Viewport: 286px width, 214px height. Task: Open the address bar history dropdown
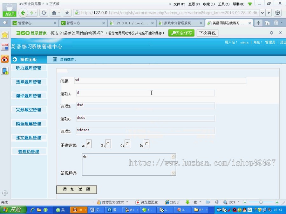[262, 13]
